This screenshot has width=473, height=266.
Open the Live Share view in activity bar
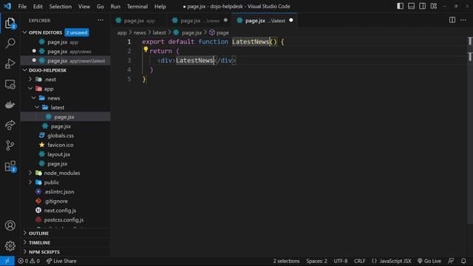point(10,125)
